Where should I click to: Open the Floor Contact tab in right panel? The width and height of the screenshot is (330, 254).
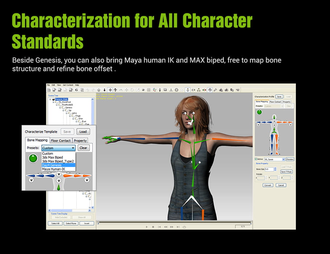pos(275,102)
